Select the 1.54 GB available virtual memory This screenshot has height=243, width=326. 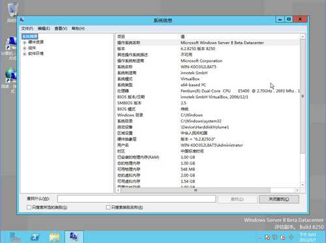click(188, 181)
